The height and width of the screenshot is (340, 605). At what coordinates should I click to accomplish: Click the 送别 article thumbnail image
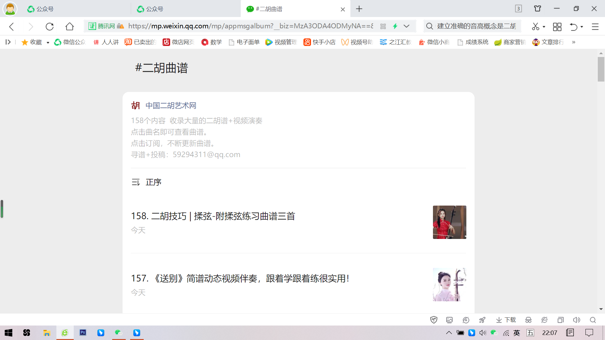coord(449,285)
